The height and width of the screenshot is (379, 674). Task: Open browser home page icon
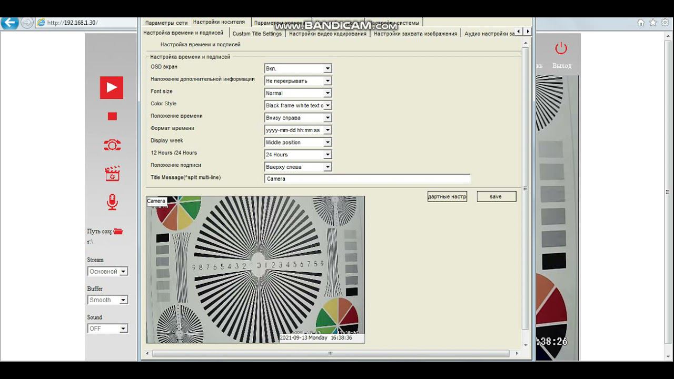pyautogui.click(x=641, y=23)
